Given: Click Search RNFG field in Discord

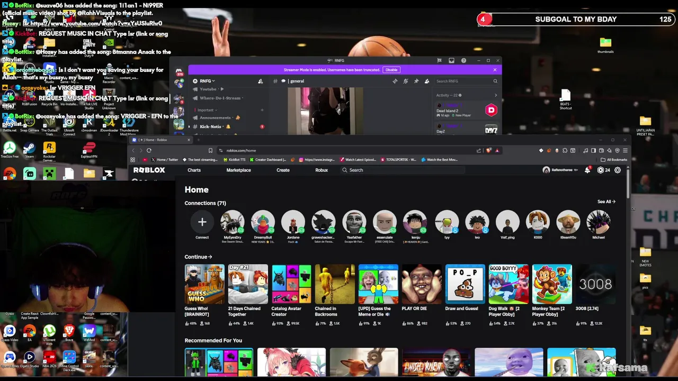Looking at the screenshot, I should point(466,81).
